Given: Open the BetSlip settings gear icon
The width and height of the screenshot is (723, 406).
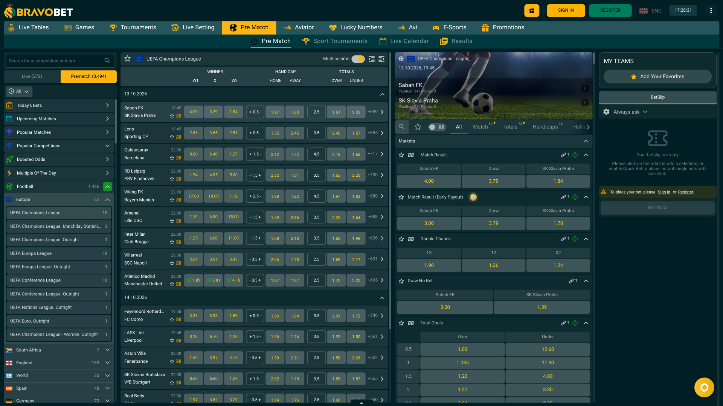Looking at the screenshot, I should [606, 112].
